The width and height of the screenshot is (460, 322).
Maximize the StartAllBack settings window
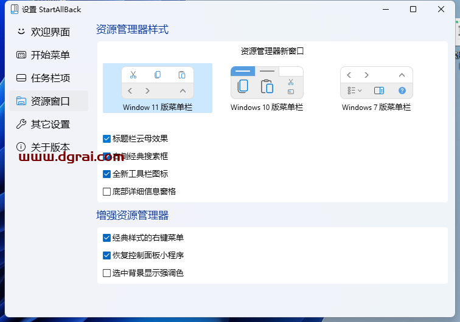coord(413,9)
